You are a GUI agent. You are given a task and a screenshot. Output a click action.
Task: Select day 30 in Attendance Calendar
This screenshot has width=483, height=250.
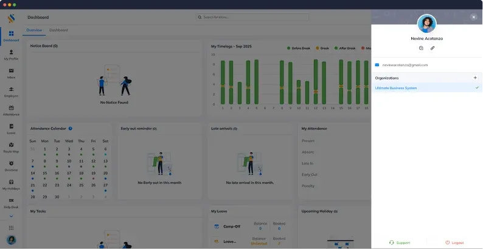(x=57, y=197)
